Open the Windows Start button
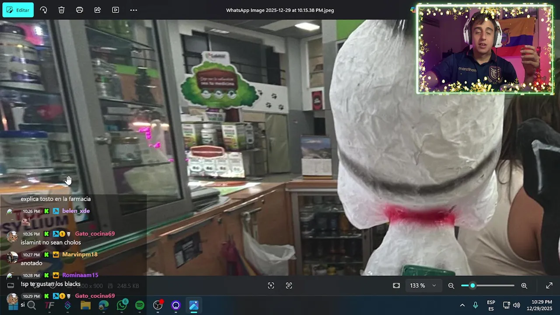The width and height of the screenshot is (560, 315). (x=14, y=305)
